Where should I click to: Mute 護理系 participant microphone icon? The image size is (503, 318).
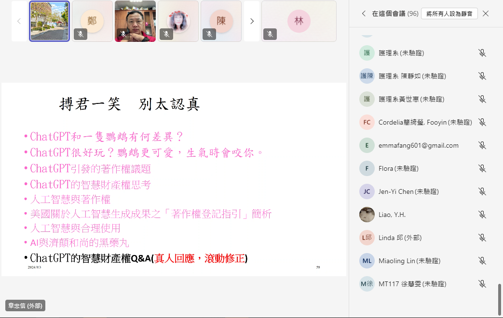[x=482, y=53]
